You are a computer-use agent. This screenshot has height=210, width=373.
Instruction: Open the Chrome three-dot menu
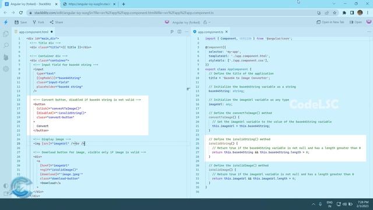[368, 13]
